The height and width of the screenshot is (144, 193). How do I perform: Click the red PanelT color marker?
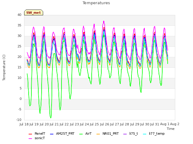pos(30,134)
